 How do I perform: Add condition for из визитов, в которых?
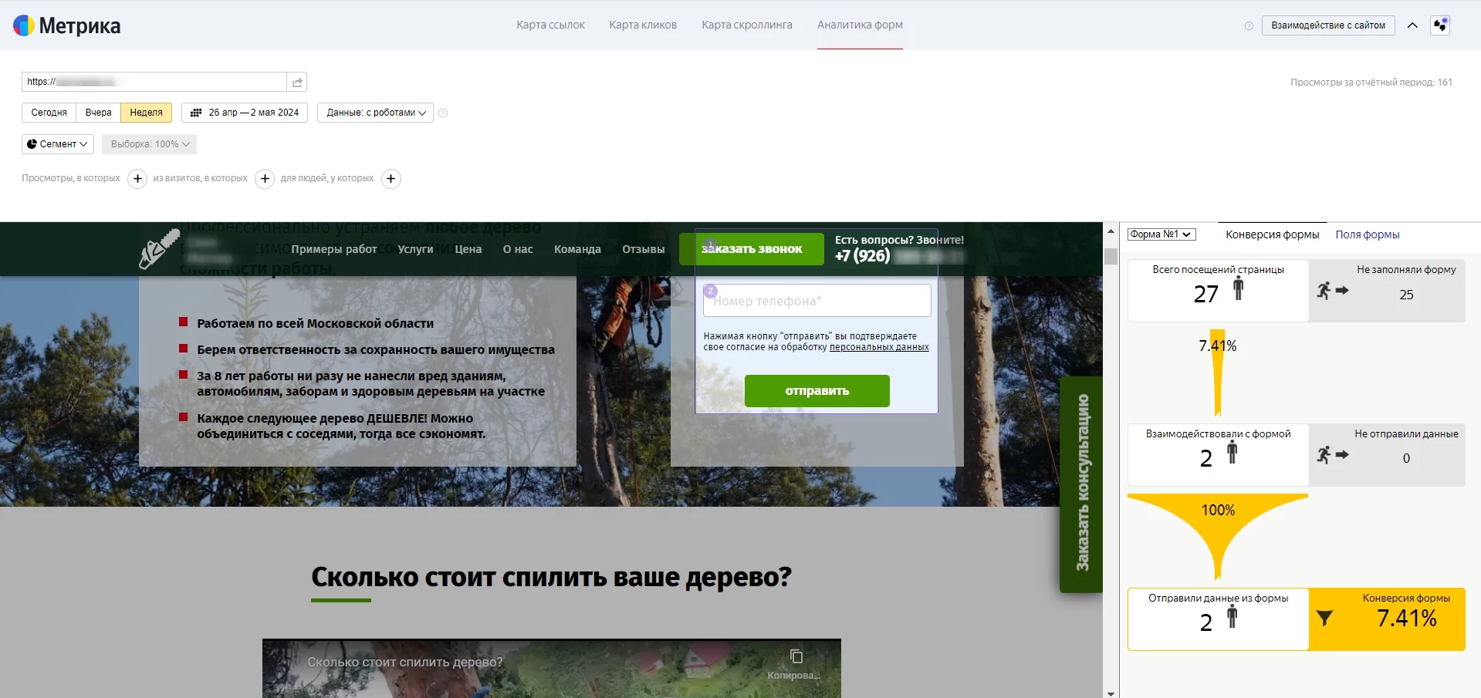pyautogui.click(x=265, y=179)
